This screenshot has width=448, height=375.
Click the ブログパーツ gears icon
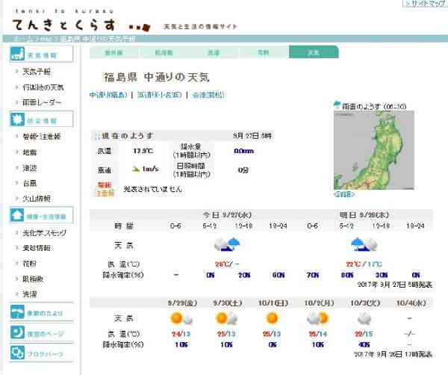[17, 353]
